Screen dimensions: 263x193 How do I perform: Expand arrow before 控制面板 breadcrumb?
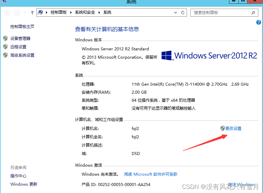[x=47, y=12]
